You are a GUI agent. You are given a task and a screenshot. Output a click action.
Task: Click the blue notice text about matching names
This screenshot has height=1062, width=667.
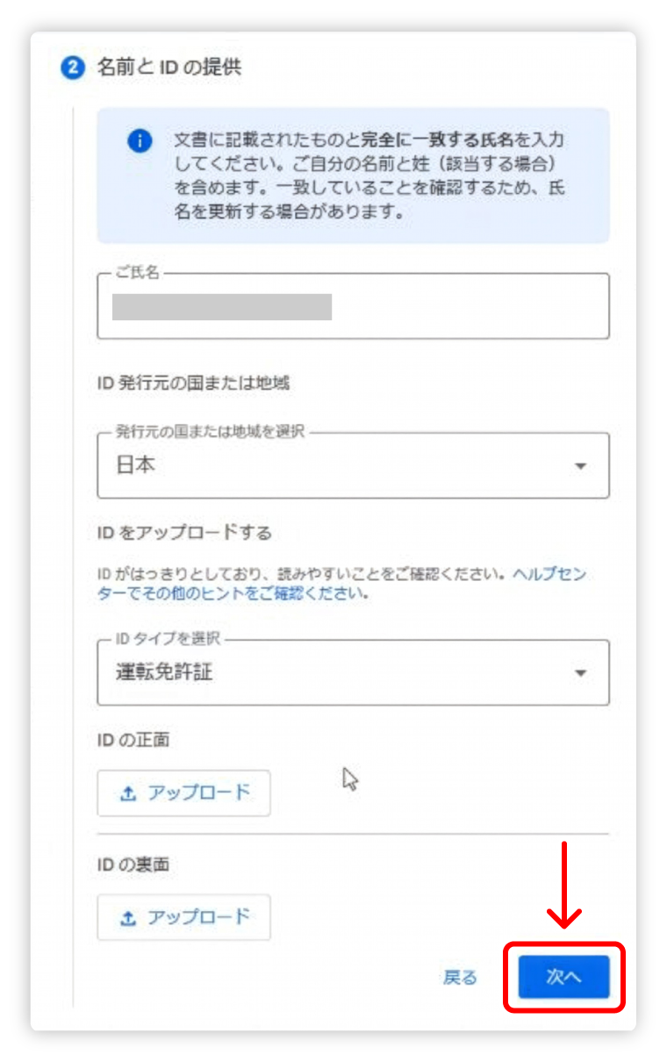(369, 176)
